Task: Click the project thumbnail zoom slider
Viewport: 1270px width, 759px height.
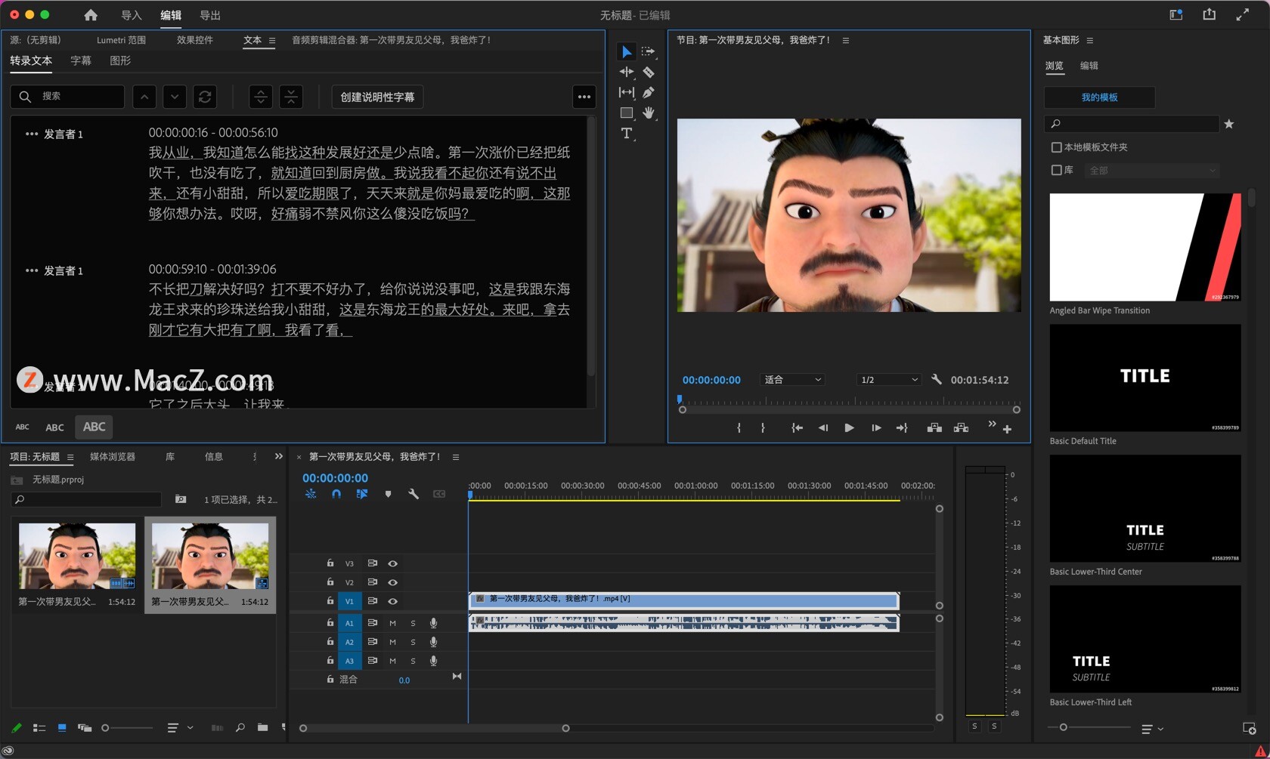Action: (127, 728)
